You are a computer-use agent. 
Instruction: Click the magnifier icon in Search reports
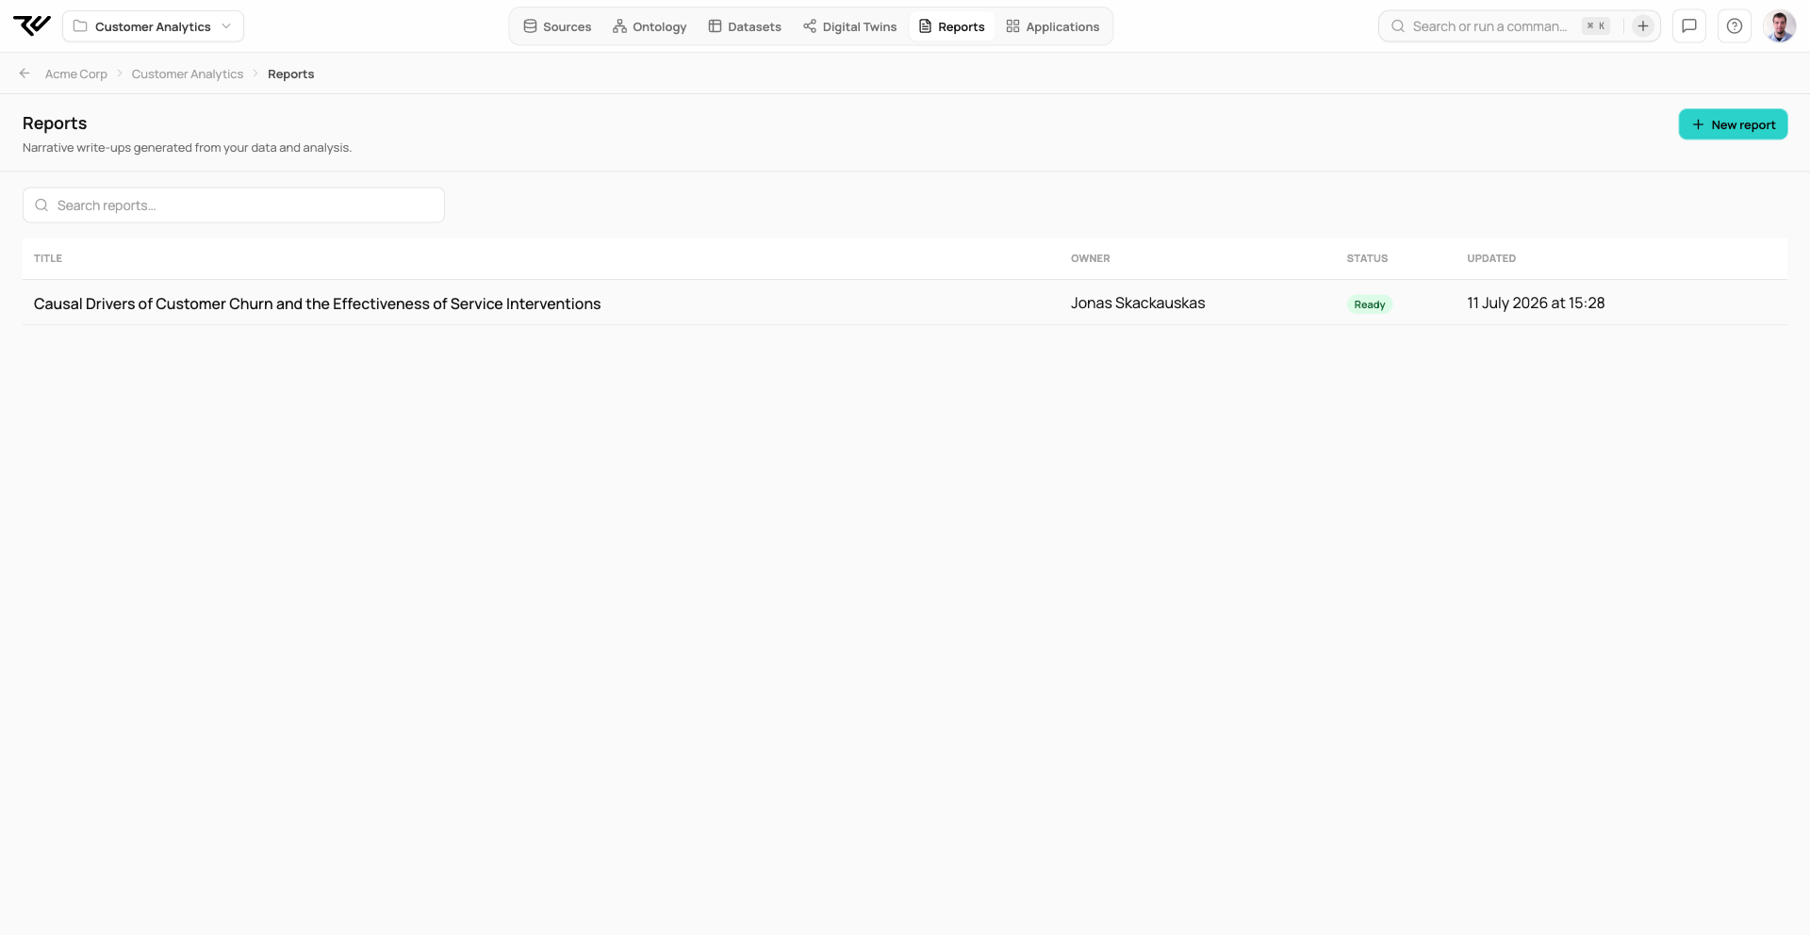(41, 205)
